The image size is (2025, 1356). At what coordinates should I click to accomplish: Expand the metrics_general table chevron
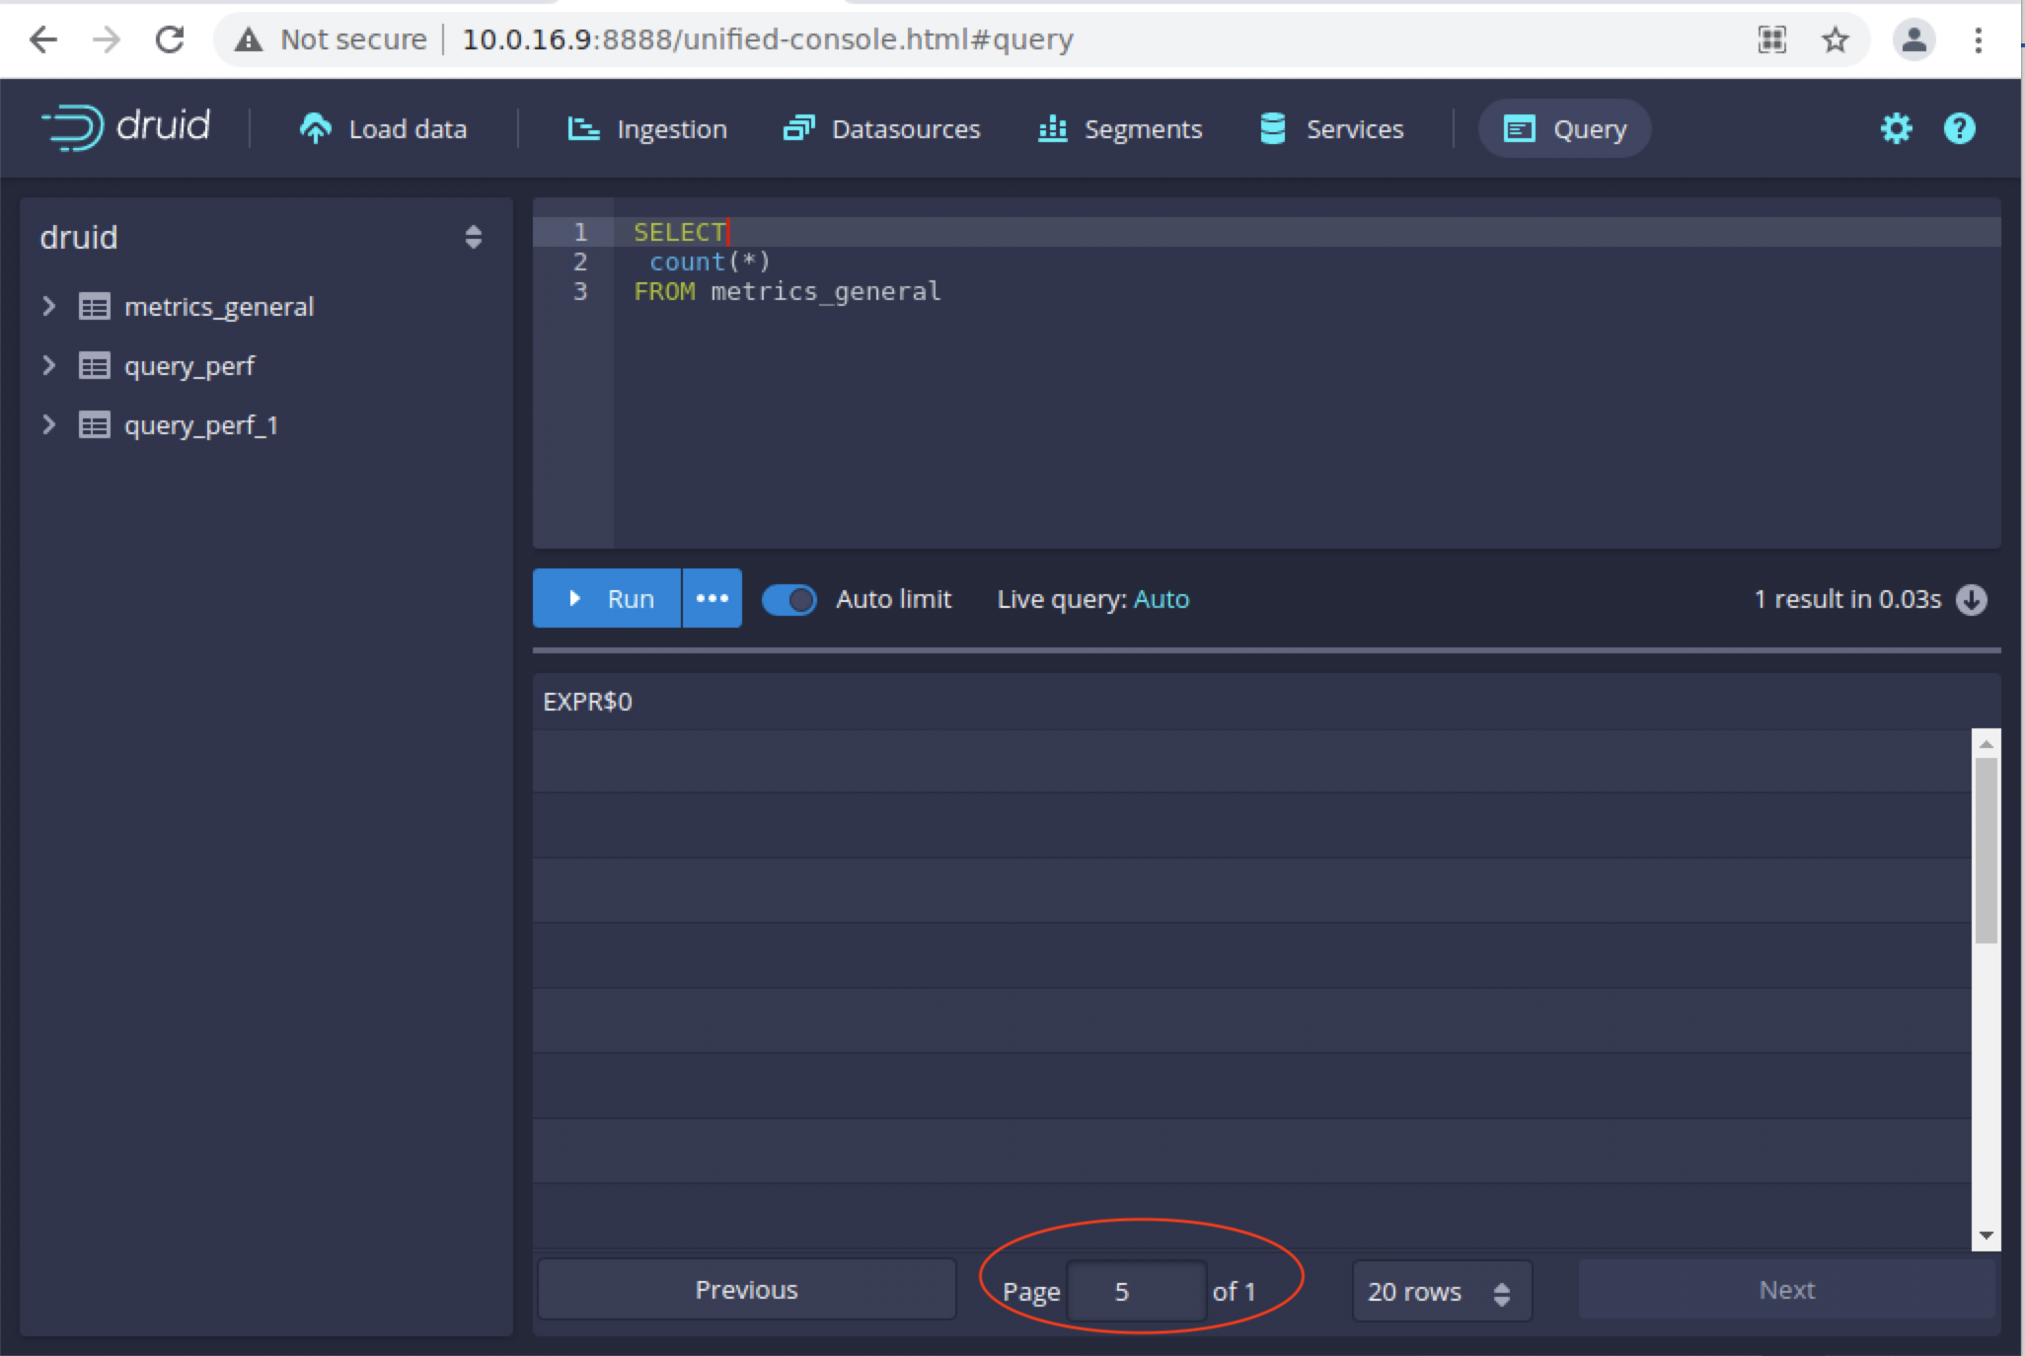(48, 306)
